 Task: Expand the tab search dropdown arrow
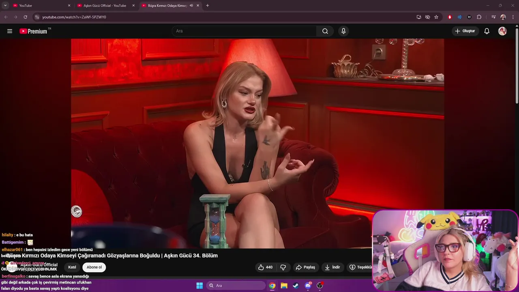coord(5,6)
